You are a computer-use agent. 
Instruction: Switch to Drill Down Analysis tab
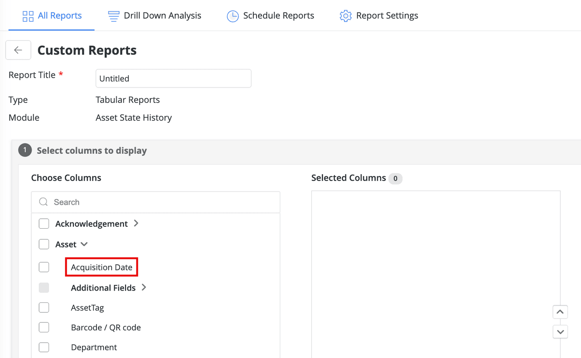click(x=162, y=16)
